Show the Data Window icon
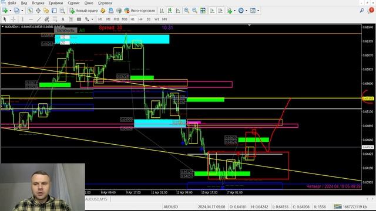The image size is (376, 211). 38,11
